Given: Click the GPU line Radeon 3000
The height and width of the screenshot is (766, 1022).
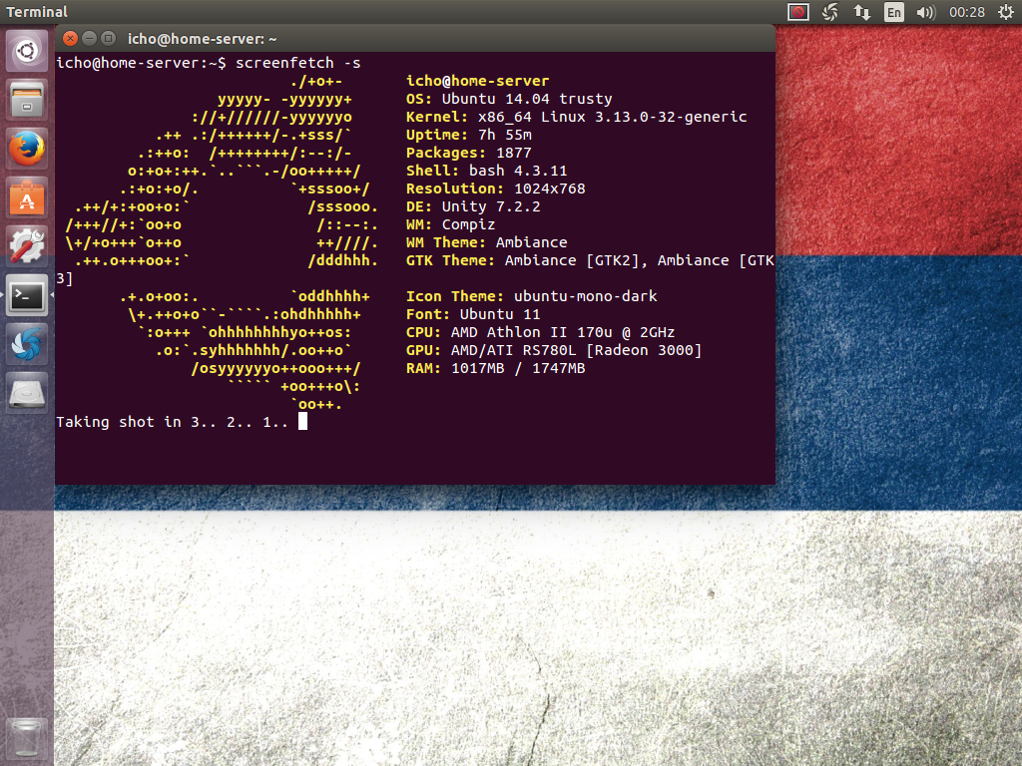Looking at the screenshot, I should [554, 350].
